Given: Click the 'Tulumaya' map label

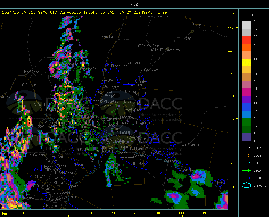Looking at the screenshot, I should [x=112, y=86].
